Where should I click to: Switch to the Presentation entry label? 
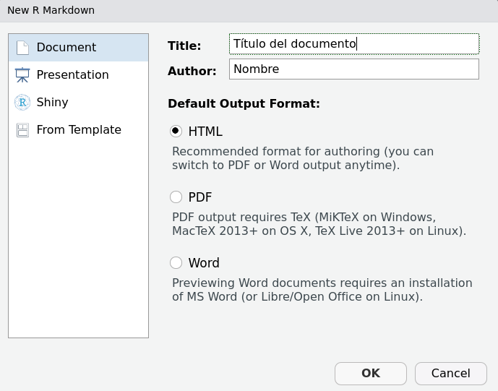pyautogui.click(x=72, y=75)
